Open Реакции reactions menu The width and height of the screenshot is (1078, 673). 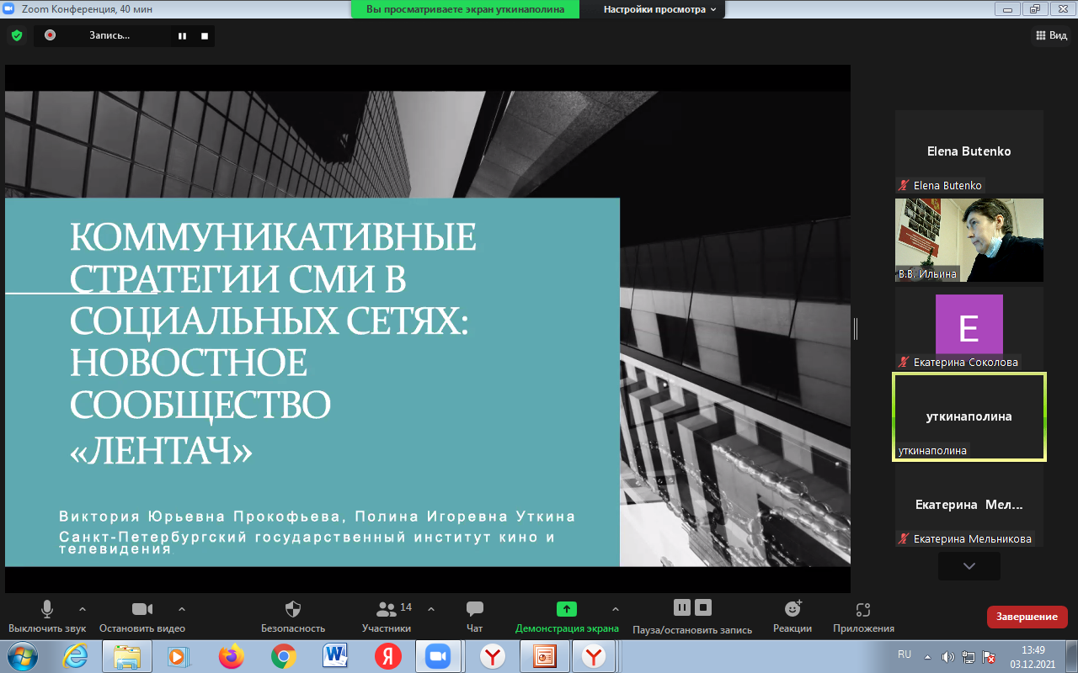792,617
